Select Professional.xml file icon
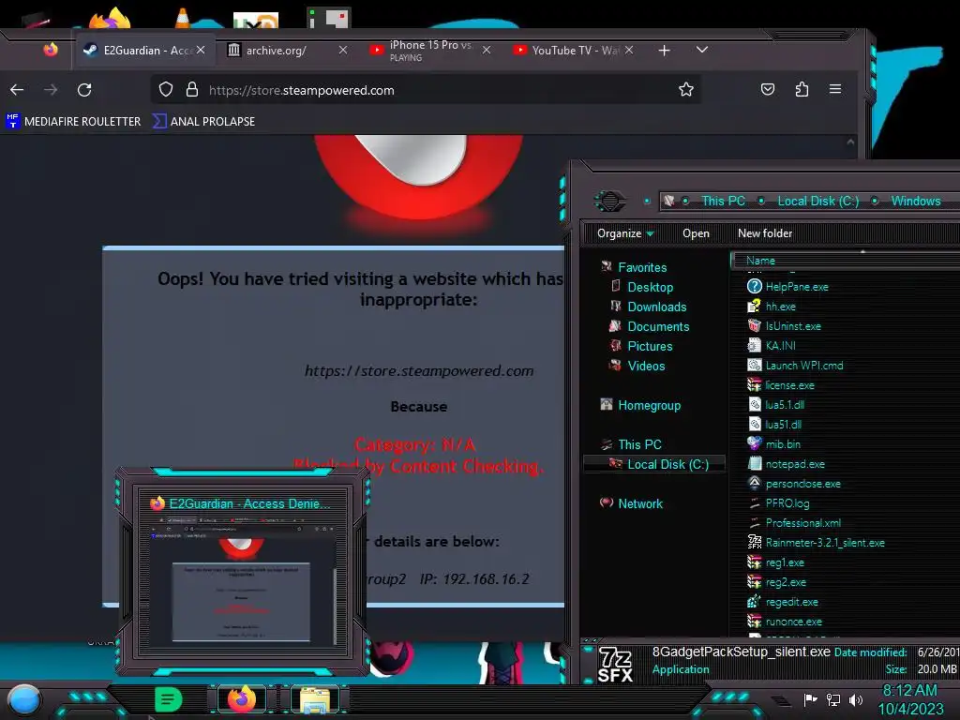Screen dimensions: 960x720 coord(755,523)
